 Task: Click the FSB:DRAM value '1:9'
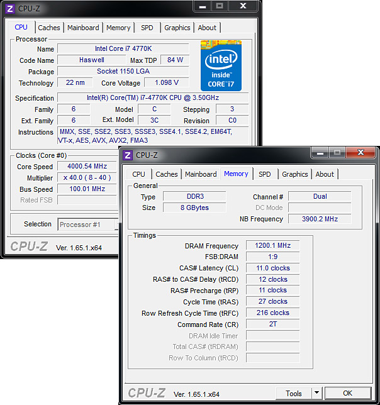point(273,257)
